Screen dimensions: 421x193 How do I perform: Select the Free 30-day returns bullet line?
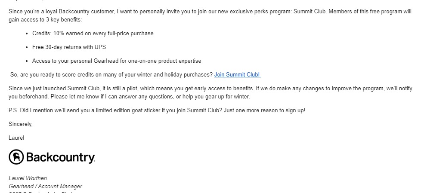point(69,47)
